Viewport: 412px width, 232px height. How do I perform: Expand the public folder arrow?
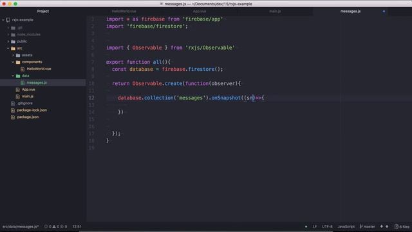(8, 41)
